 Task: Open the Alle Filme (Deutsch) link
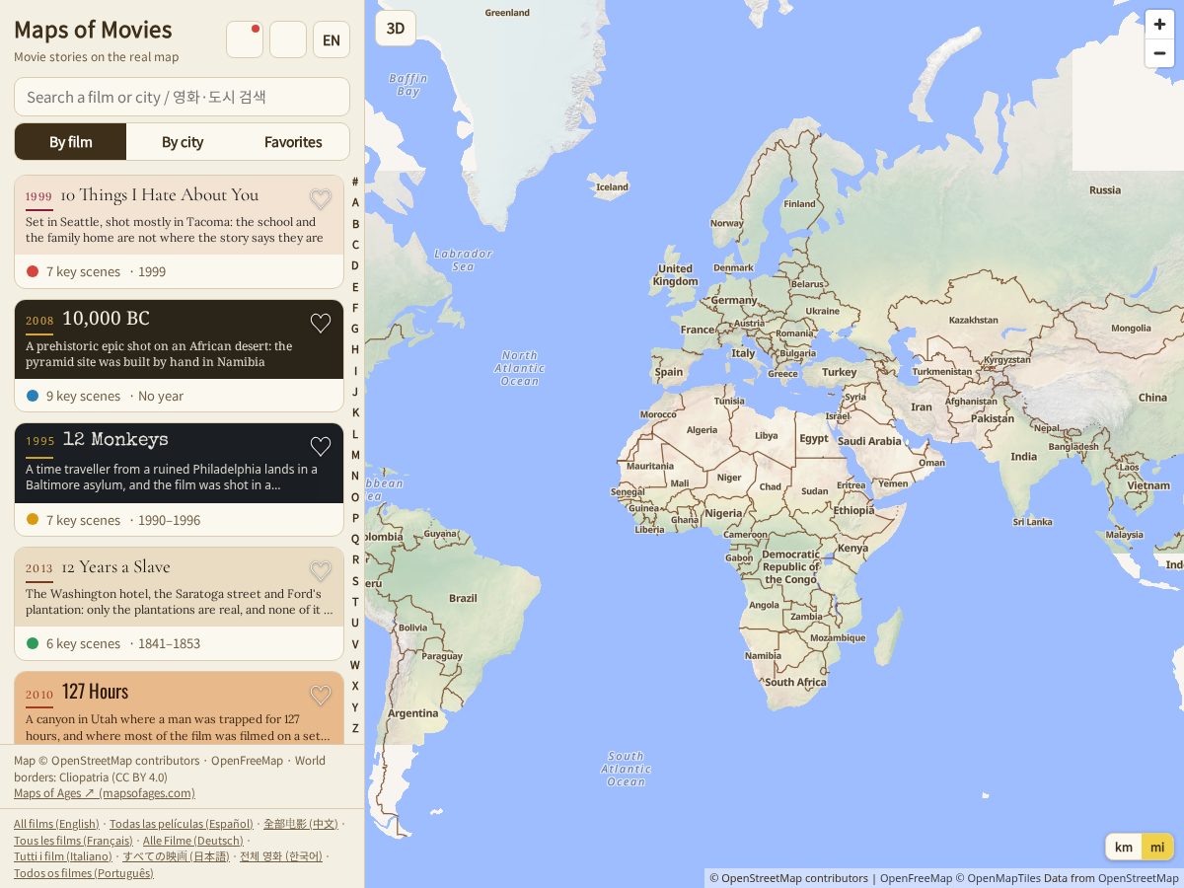193,841
